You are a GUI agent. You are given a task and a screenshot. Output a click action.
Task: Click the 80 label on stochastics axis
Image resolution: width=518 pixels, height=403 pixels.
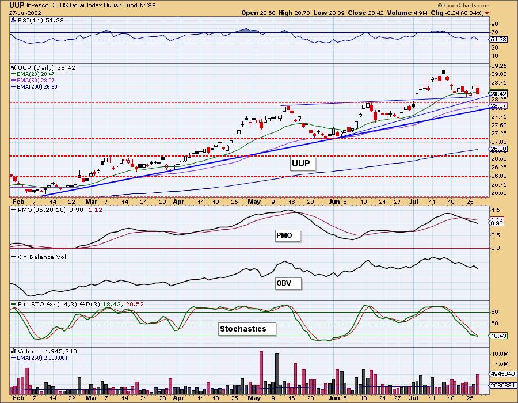coord(494,312)
